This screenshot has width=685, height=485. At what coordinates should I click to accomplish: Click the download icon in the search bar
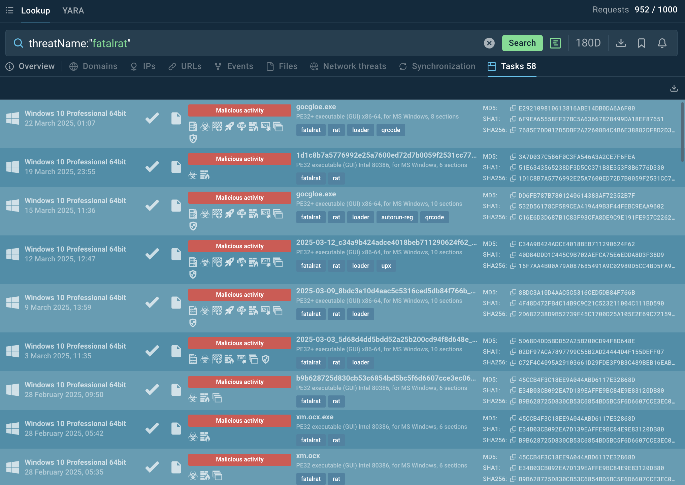click(621, 43)
